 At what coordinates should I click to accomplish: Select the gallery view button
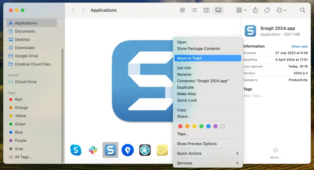(x=218, y=10)
